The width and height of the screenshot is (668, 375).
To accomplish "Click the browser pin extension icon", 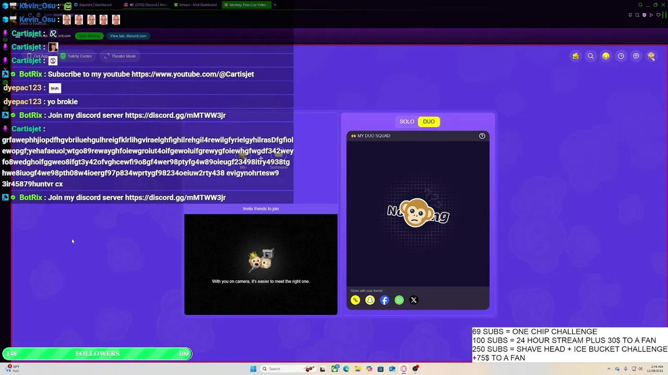I will click(630, 15).
